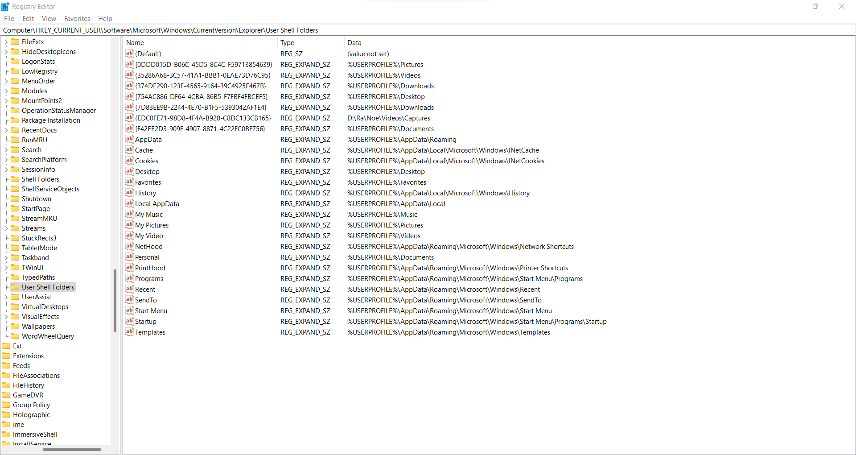
Task: Expand the HideDesktopIcons key
Action: point(6,52)
